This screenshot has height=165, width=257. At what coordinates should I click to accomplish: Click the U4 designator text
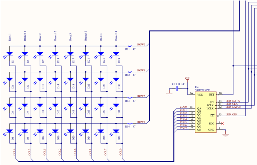197,87
